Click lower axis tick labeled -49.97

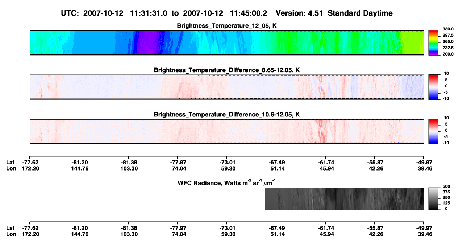[424, 228]
